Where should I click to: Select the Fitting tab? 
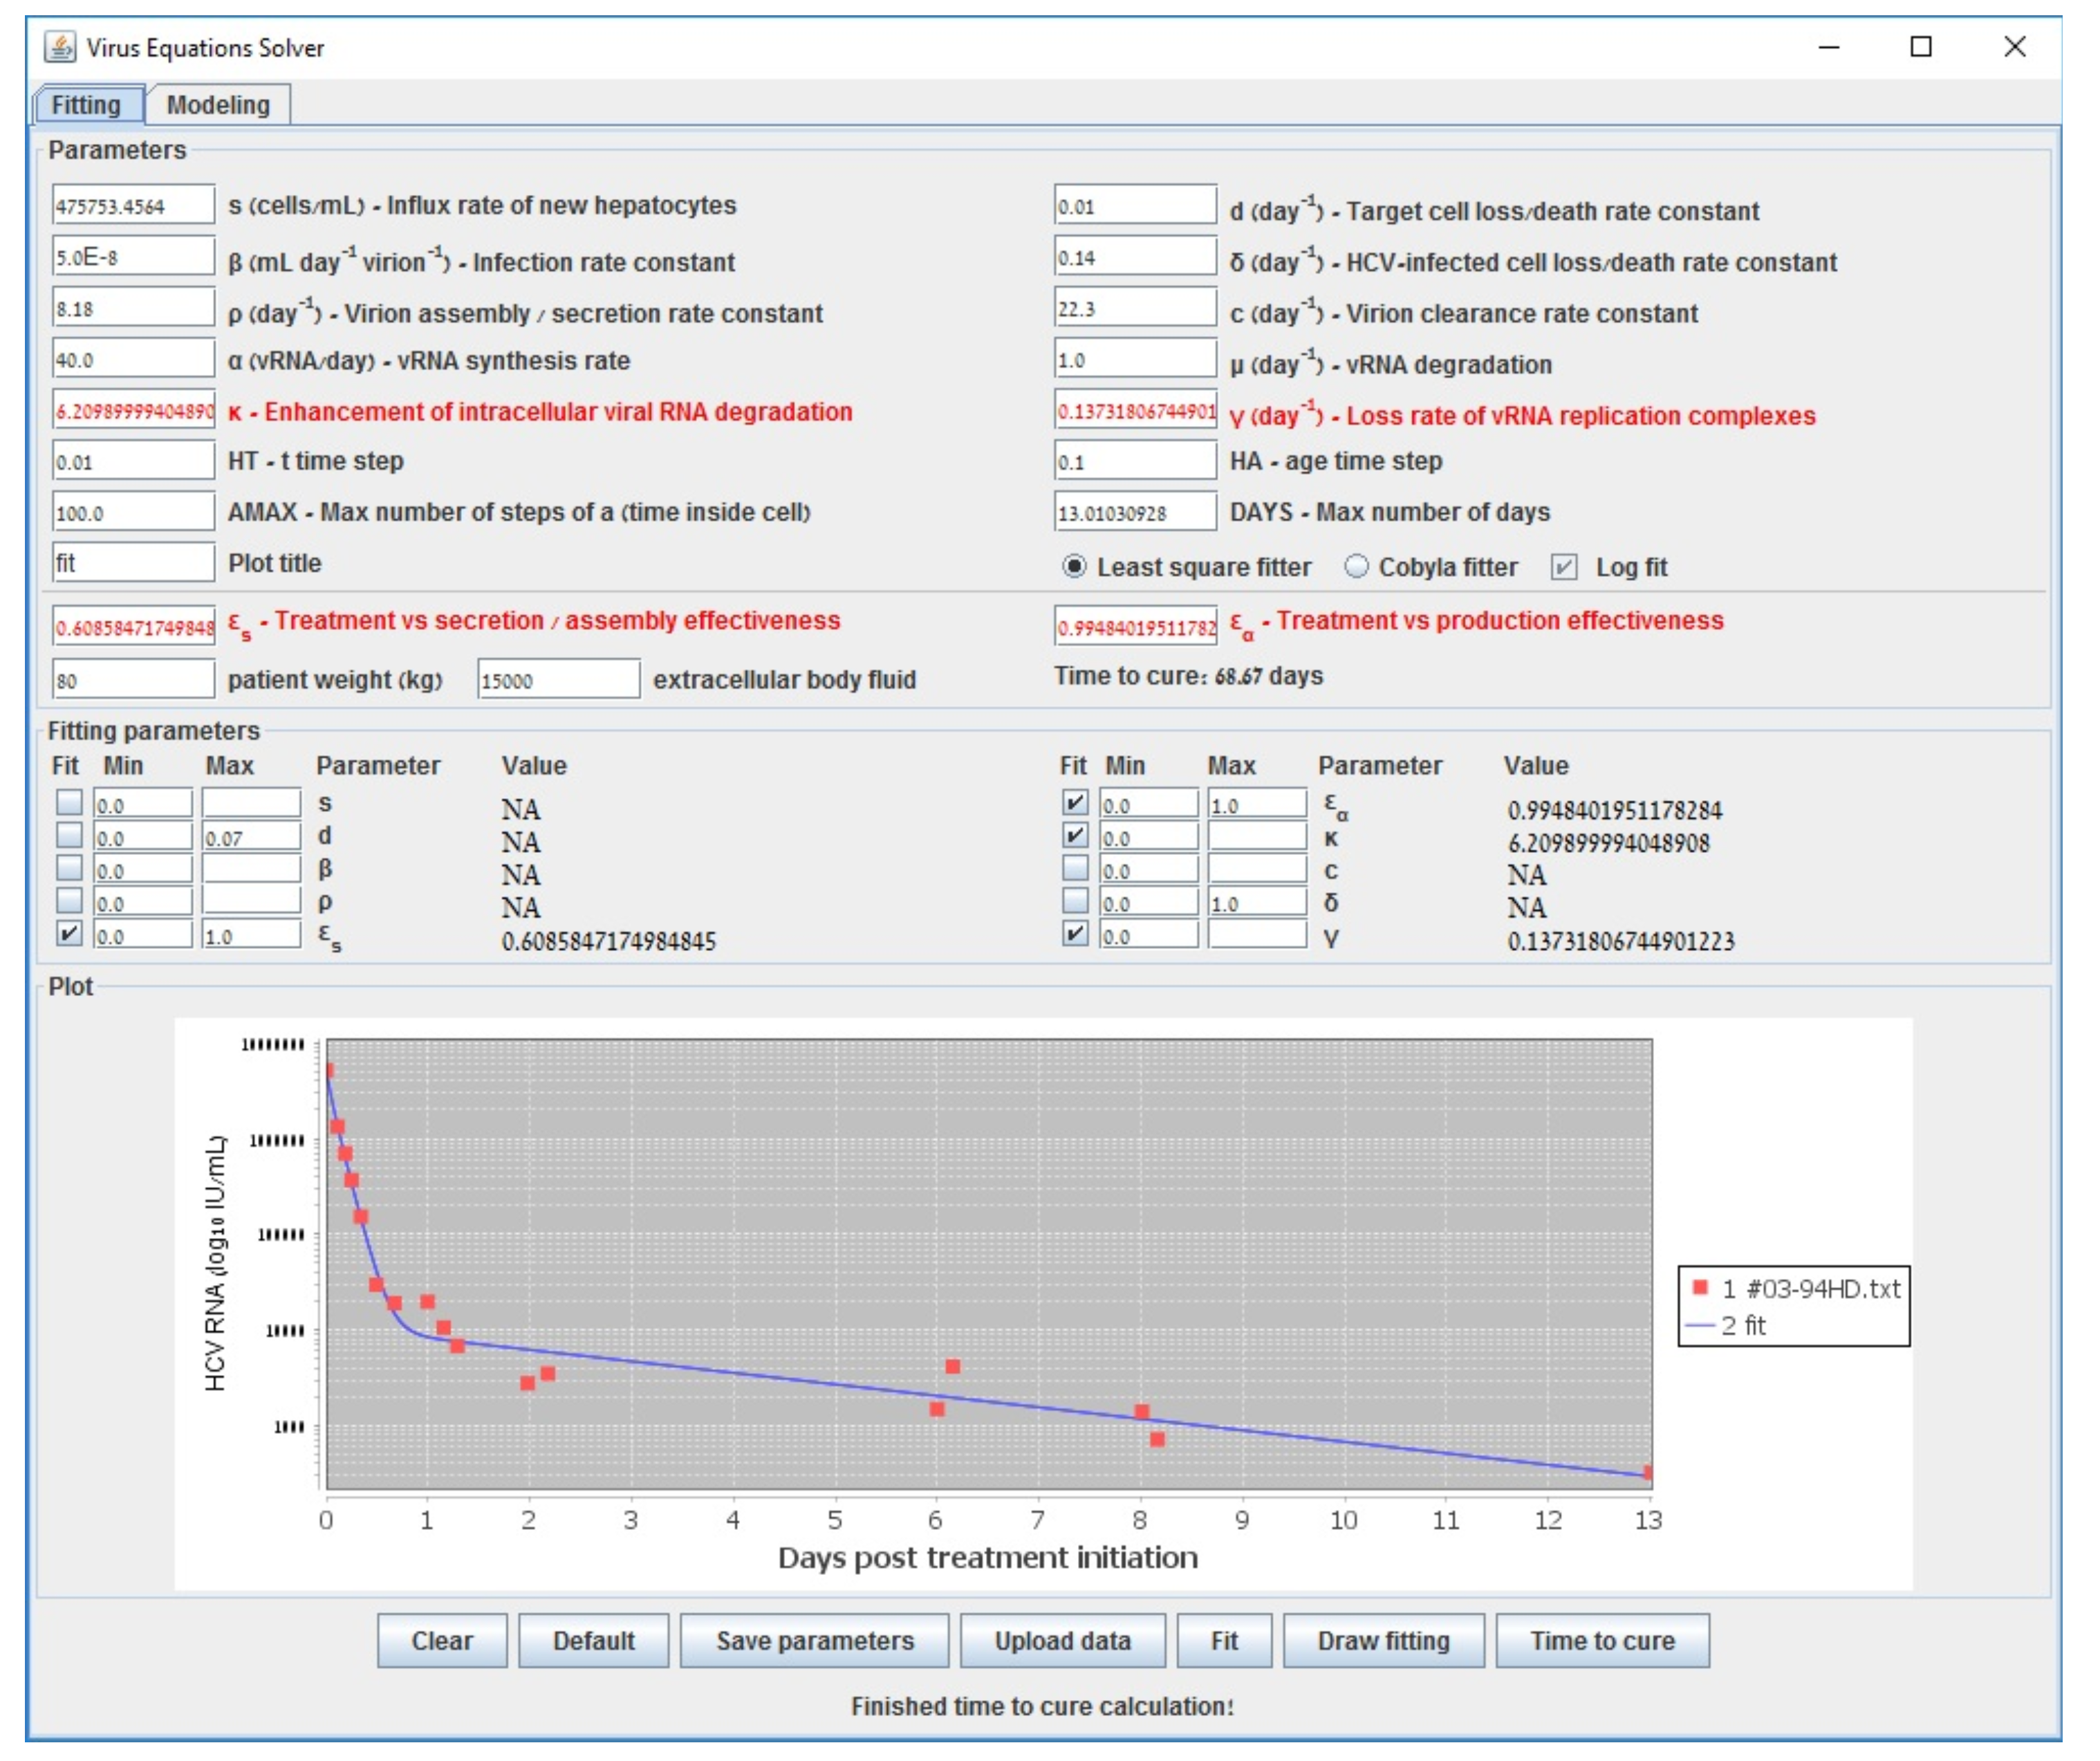[x=86, y=105]
